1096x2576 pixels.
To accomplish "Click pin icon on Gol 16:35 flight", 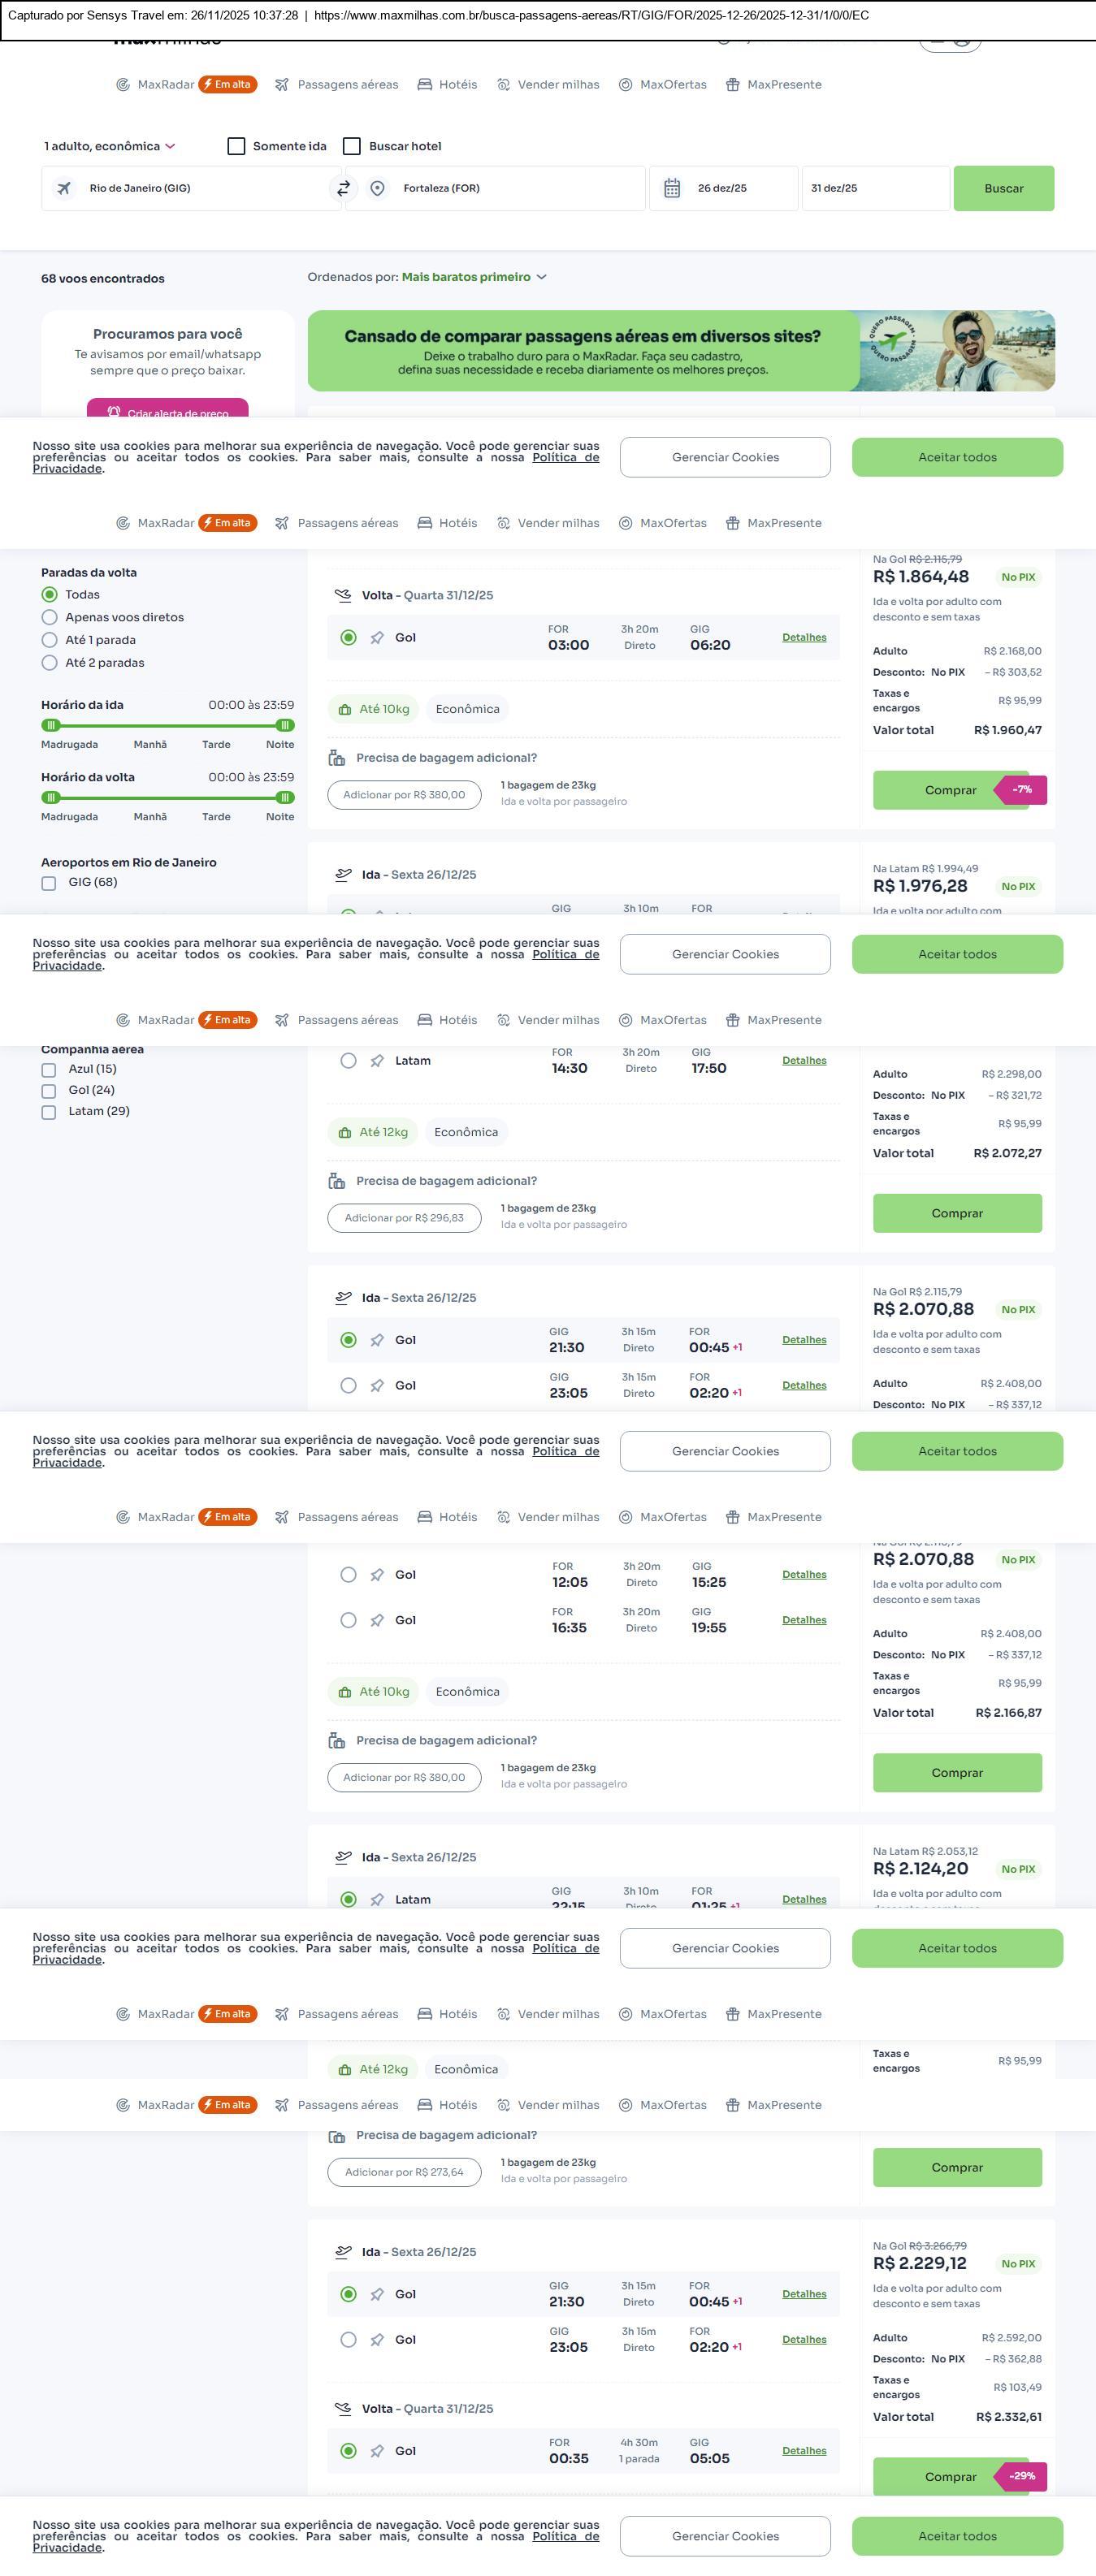I will click(377, 1620).
